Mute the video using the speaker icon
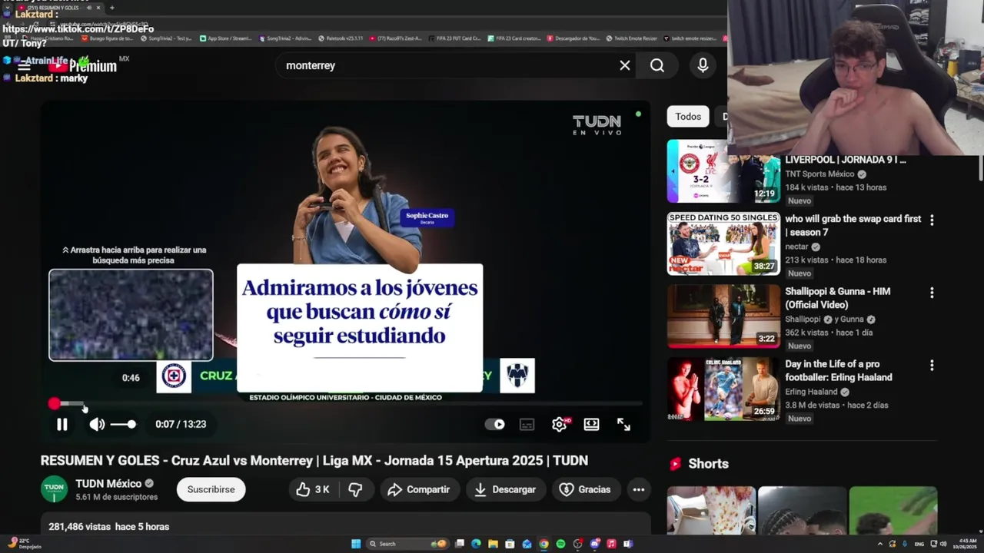 click(x=97, y=424)
